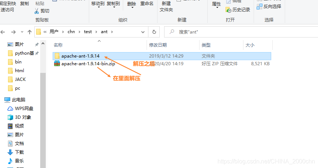Select test in the breadcrumb path
Screen dimensions: 318x168
point(88,32)
